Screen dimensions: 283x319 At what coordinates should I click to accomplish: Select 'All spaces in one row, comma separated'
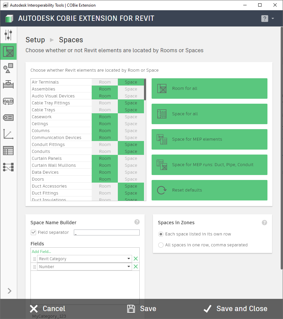(161, 245)
